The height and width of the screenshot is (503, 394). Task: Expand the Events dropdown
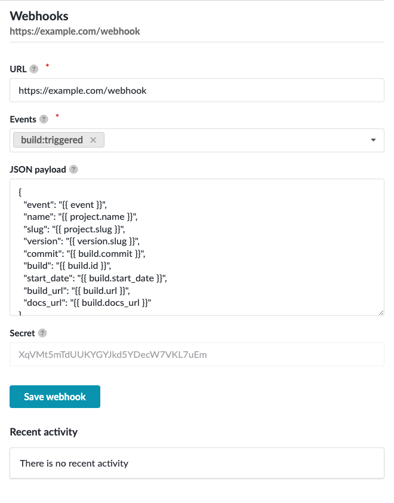pyautogui.click(x=373, y=140)
